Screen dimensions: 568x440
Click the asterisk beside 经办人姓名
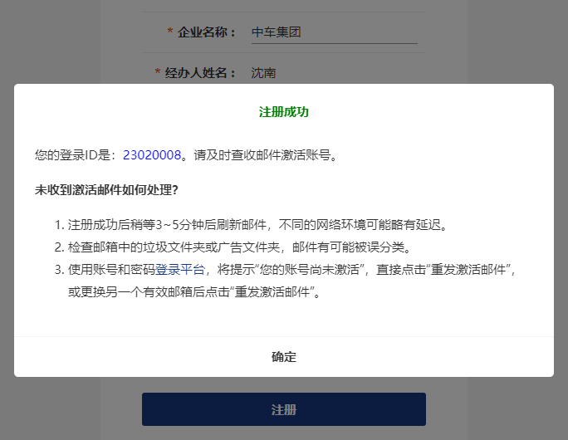point(158,73)
